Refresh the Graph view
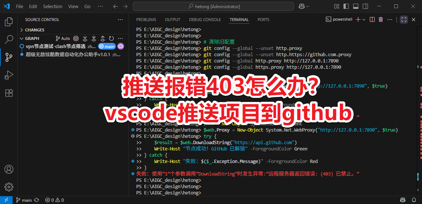The image size is (422, 204). tap(111, 38)
